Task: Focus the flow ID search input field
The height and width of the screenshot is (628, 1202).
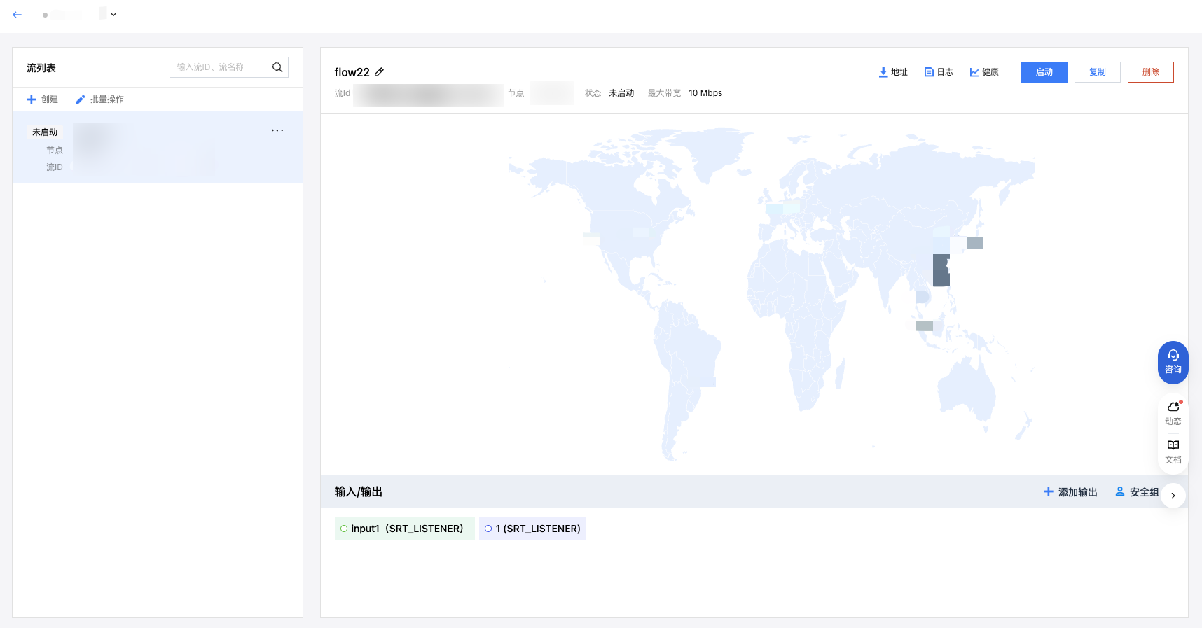Action: click(219, 67)
